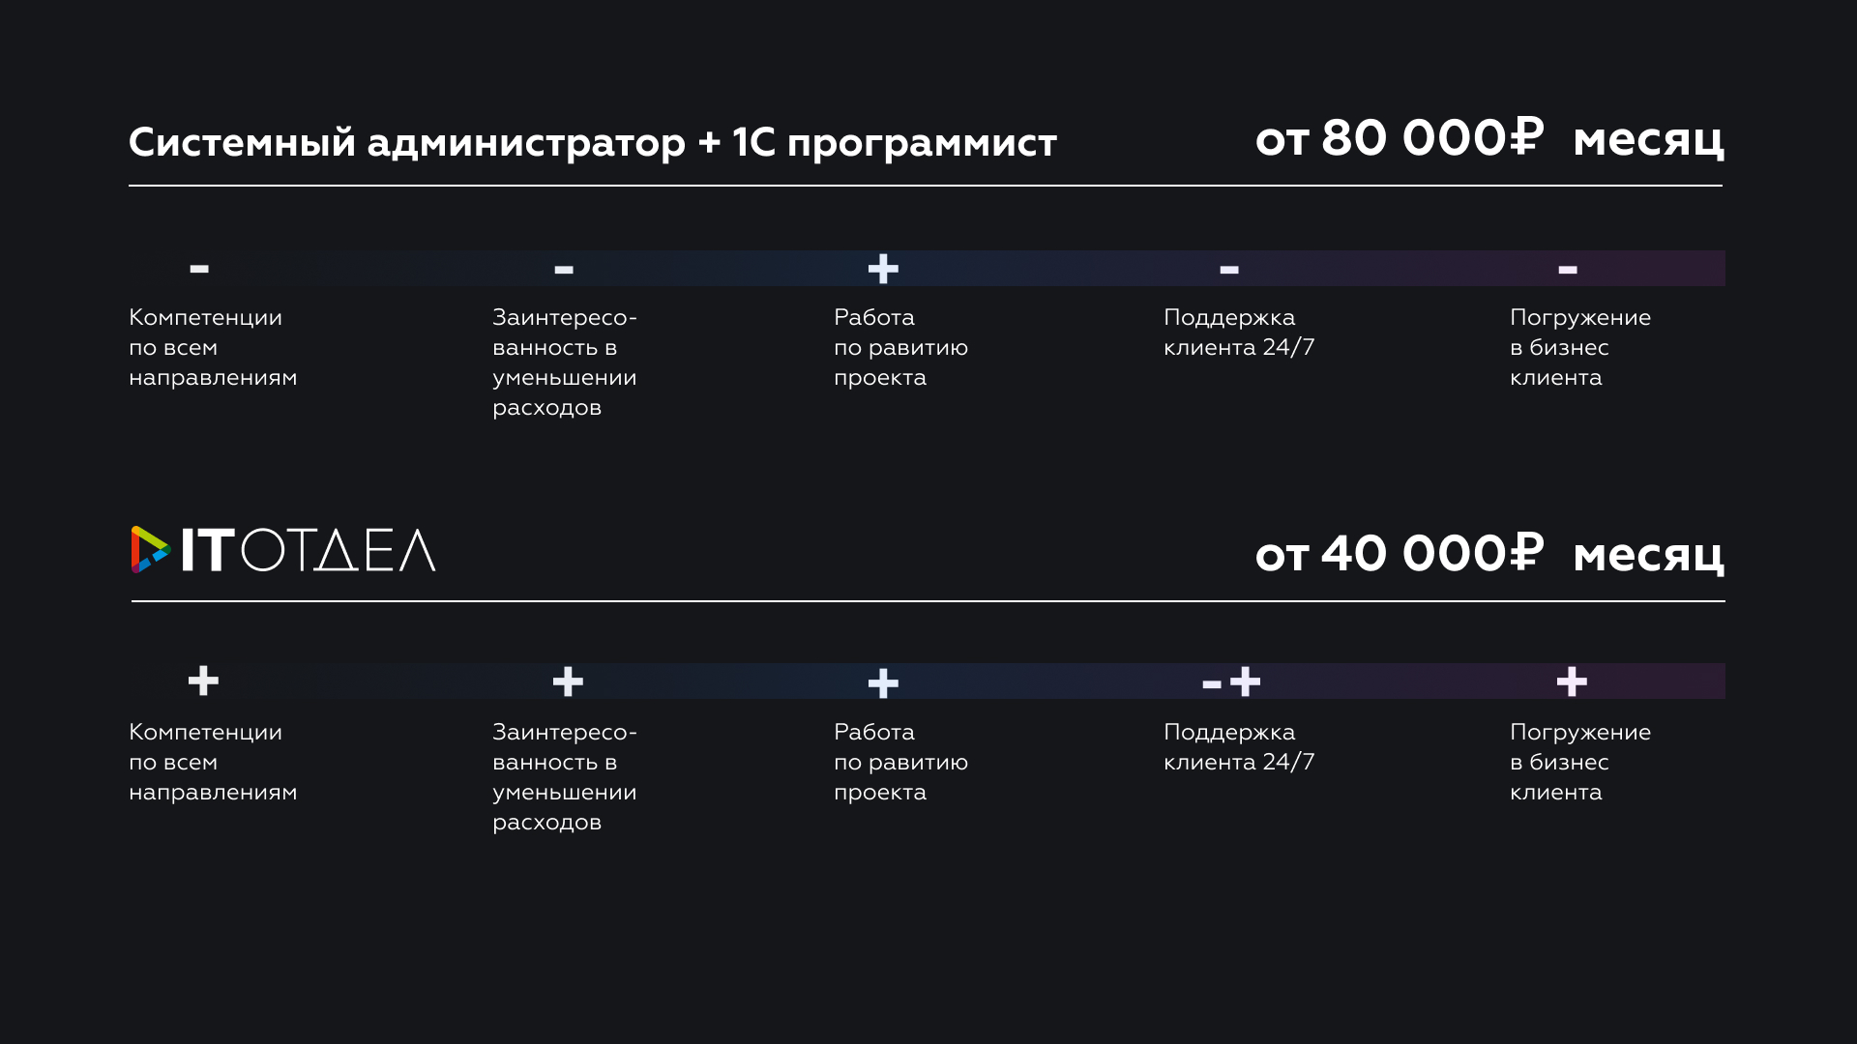The height and width of the screenshot is (1044, 1857).
Task: Click the minus-plus above bottom 'Поддержка клиента 24/7'
Action: click(1231, 682)
